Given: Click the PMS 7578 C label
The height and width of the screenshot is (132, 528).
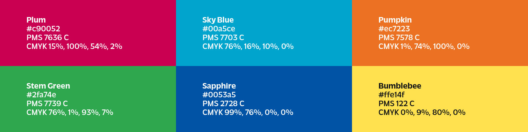Looking at the screenshot, I should (x=399, y=37).
